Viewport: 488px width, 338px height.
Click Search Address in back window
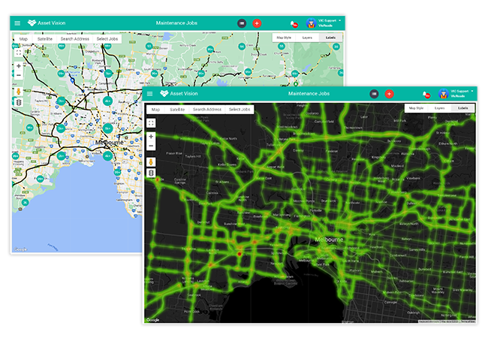tap(74, 39)
